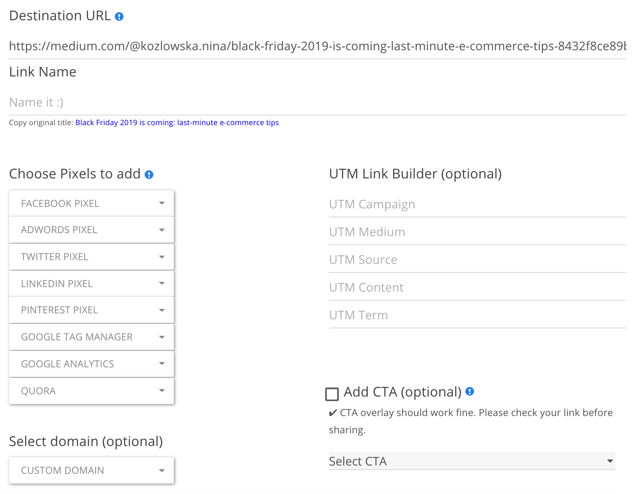Open the Google Analytics dropdown
This screenshot has height=494, width=634.
tap(91, 364)
